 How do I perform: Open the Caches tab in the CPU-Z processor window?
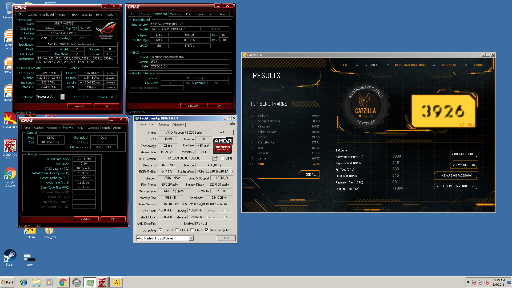pyautogui.click(x=32, y=14)
